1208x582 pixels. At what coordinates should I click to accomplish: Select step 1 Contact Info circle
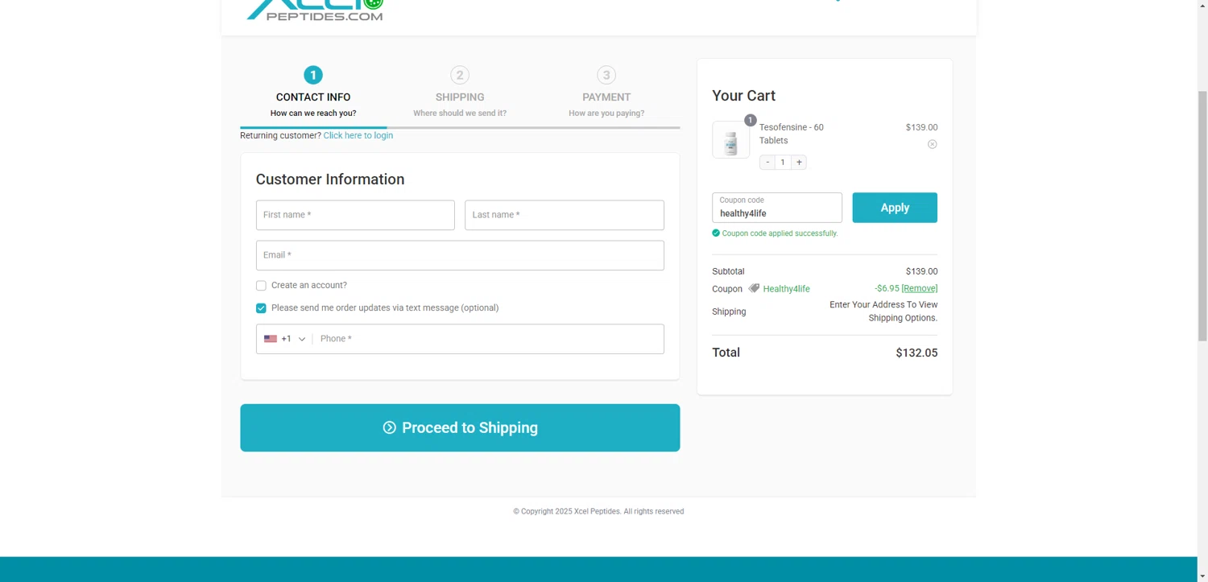pyautogui.click(x=313, y=75)
